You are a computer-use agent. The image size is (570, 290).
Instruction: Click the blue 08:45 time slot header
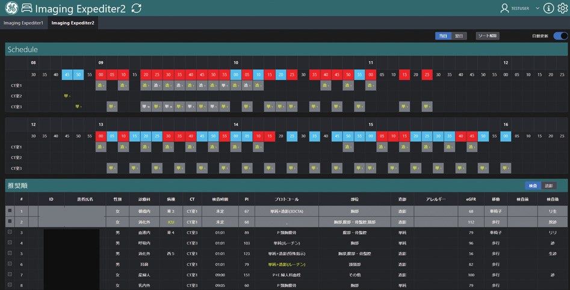pos(67,74)
